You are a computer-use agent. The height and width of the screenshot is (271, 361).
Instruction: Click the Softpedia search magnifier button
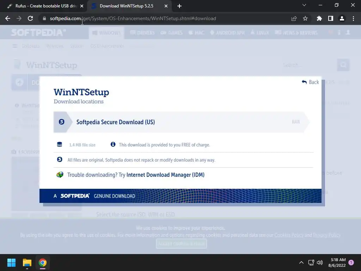343,65
